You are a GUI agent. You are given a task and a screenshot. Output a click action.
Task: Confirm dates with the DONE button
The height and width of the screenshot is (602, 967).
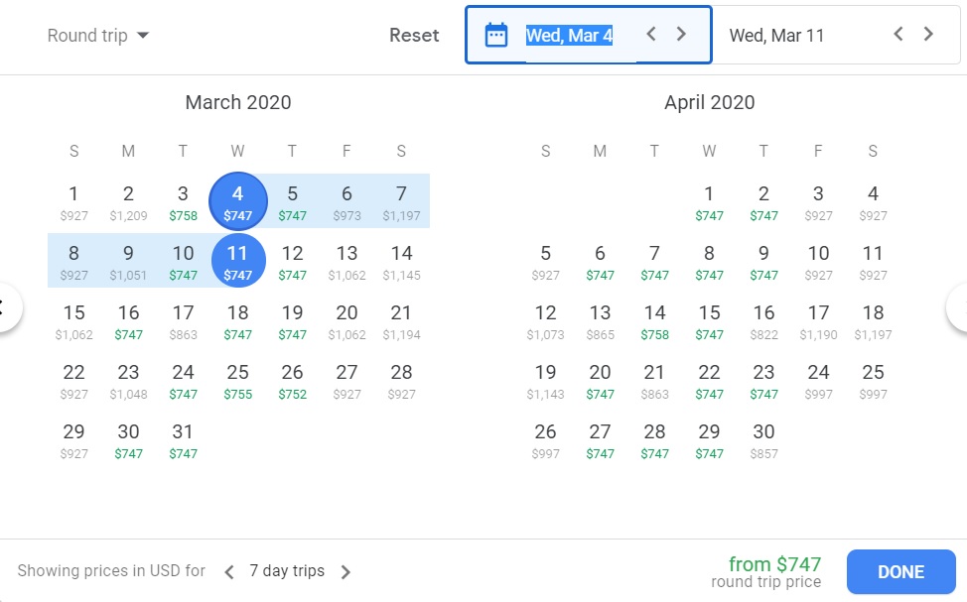click(x=900, y=571)
